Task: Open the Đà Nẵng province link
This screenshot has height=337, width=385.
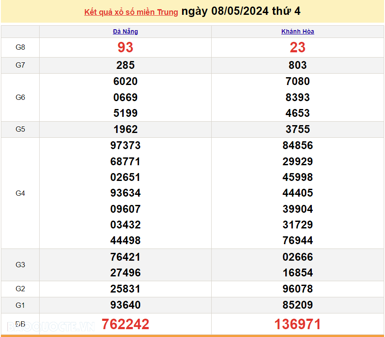Action: [125, 31]
